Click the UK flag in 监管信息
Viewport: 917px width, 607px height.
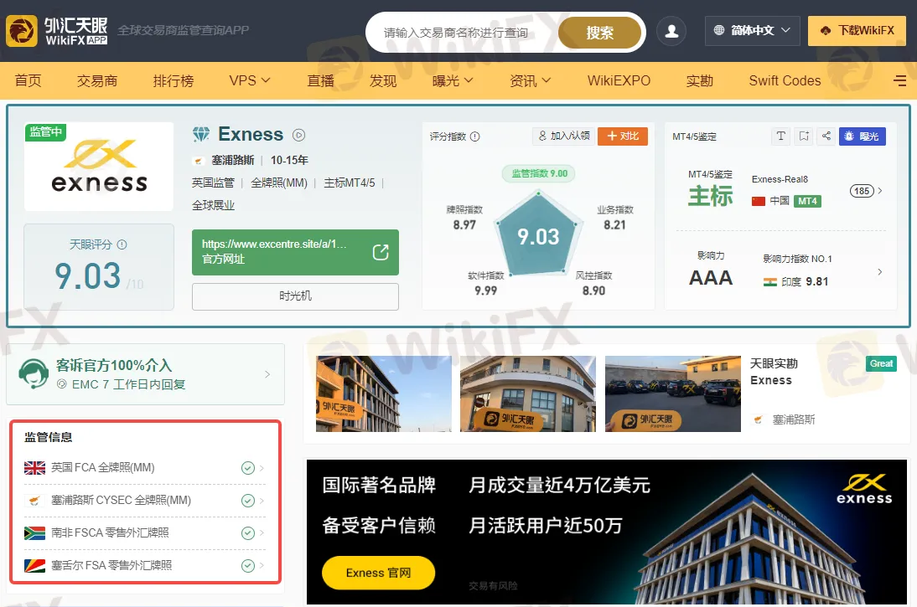click(34, 468)
